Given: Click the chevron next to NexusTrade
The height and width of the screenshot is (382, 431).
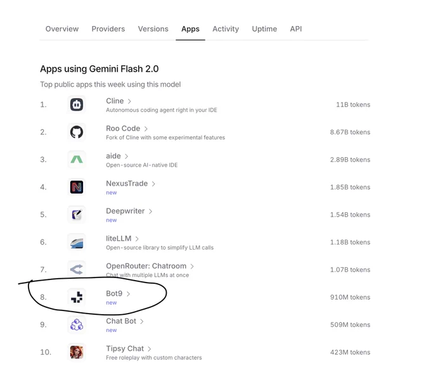Looking at the screenshot, I should 153,184.
